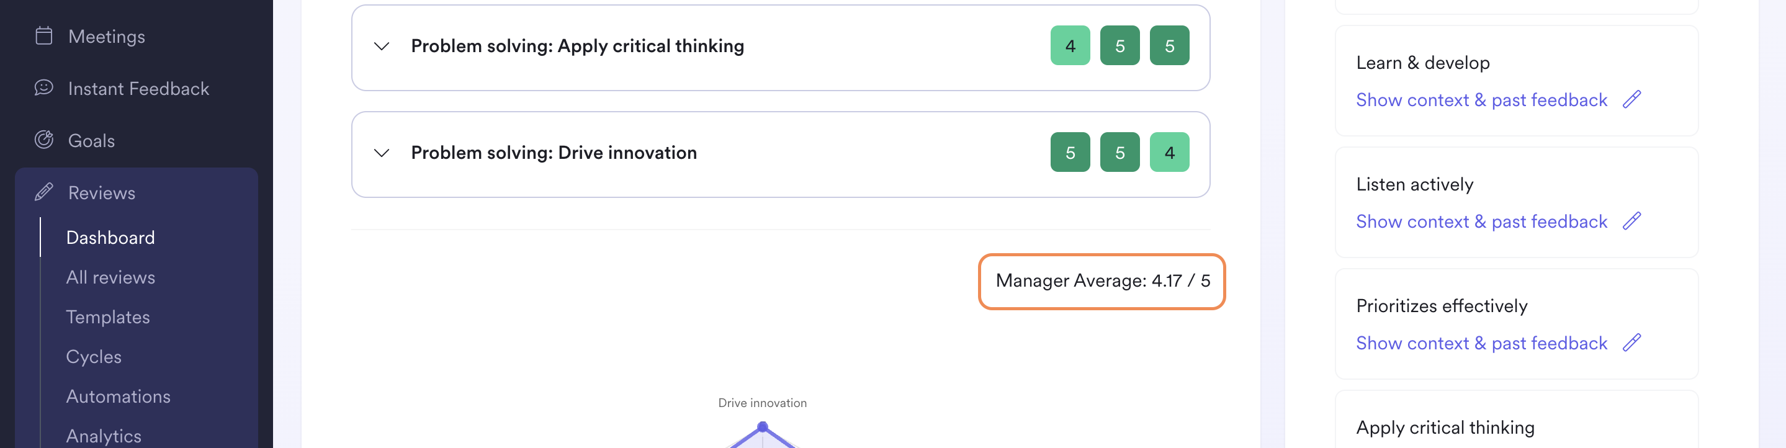Go to All reviews
This screenshot has height=448, width=1786.
110,277
